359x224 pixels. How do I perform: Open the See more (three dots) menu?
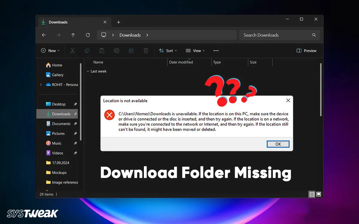pos(216,51)
